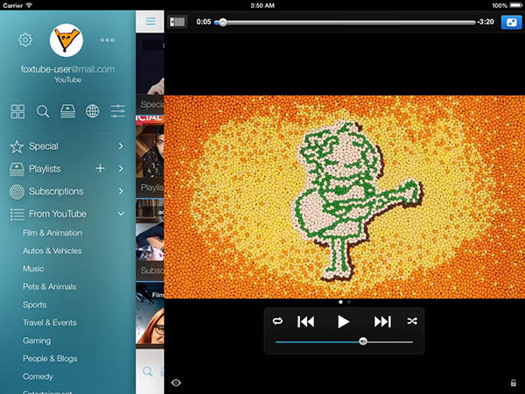Toggle the sidebar layout icon in player bar
This screenshot has height=394, width=525.
[178, 22]
